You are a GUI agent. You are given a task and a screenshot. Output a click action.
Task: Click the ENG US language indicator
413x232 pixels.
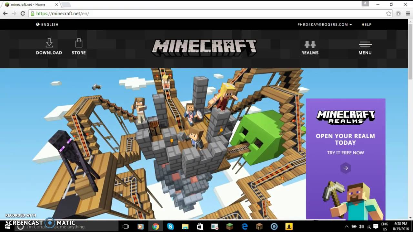pos(385,227)
